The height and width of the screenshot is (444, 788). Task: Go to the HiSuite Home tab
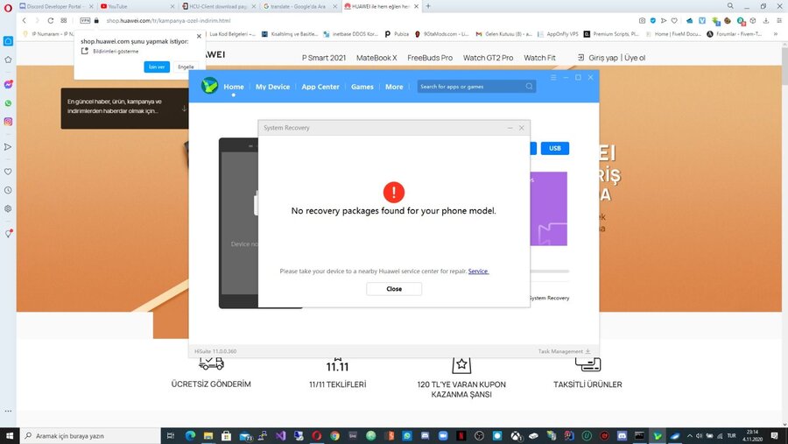(x=234, y=87)
